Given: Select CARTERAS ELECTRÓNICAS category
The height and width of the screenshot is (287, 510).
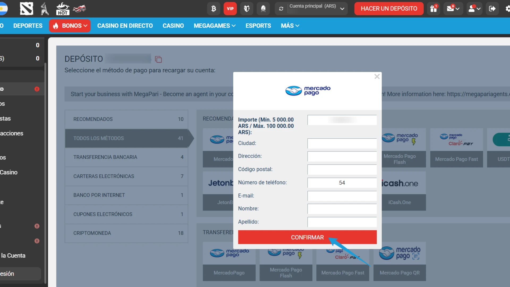Looking at the screenshot, I should tap(126, 176).
